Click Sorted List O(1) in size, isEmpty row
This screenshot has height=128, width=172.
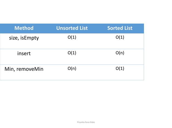click(120, 37)
